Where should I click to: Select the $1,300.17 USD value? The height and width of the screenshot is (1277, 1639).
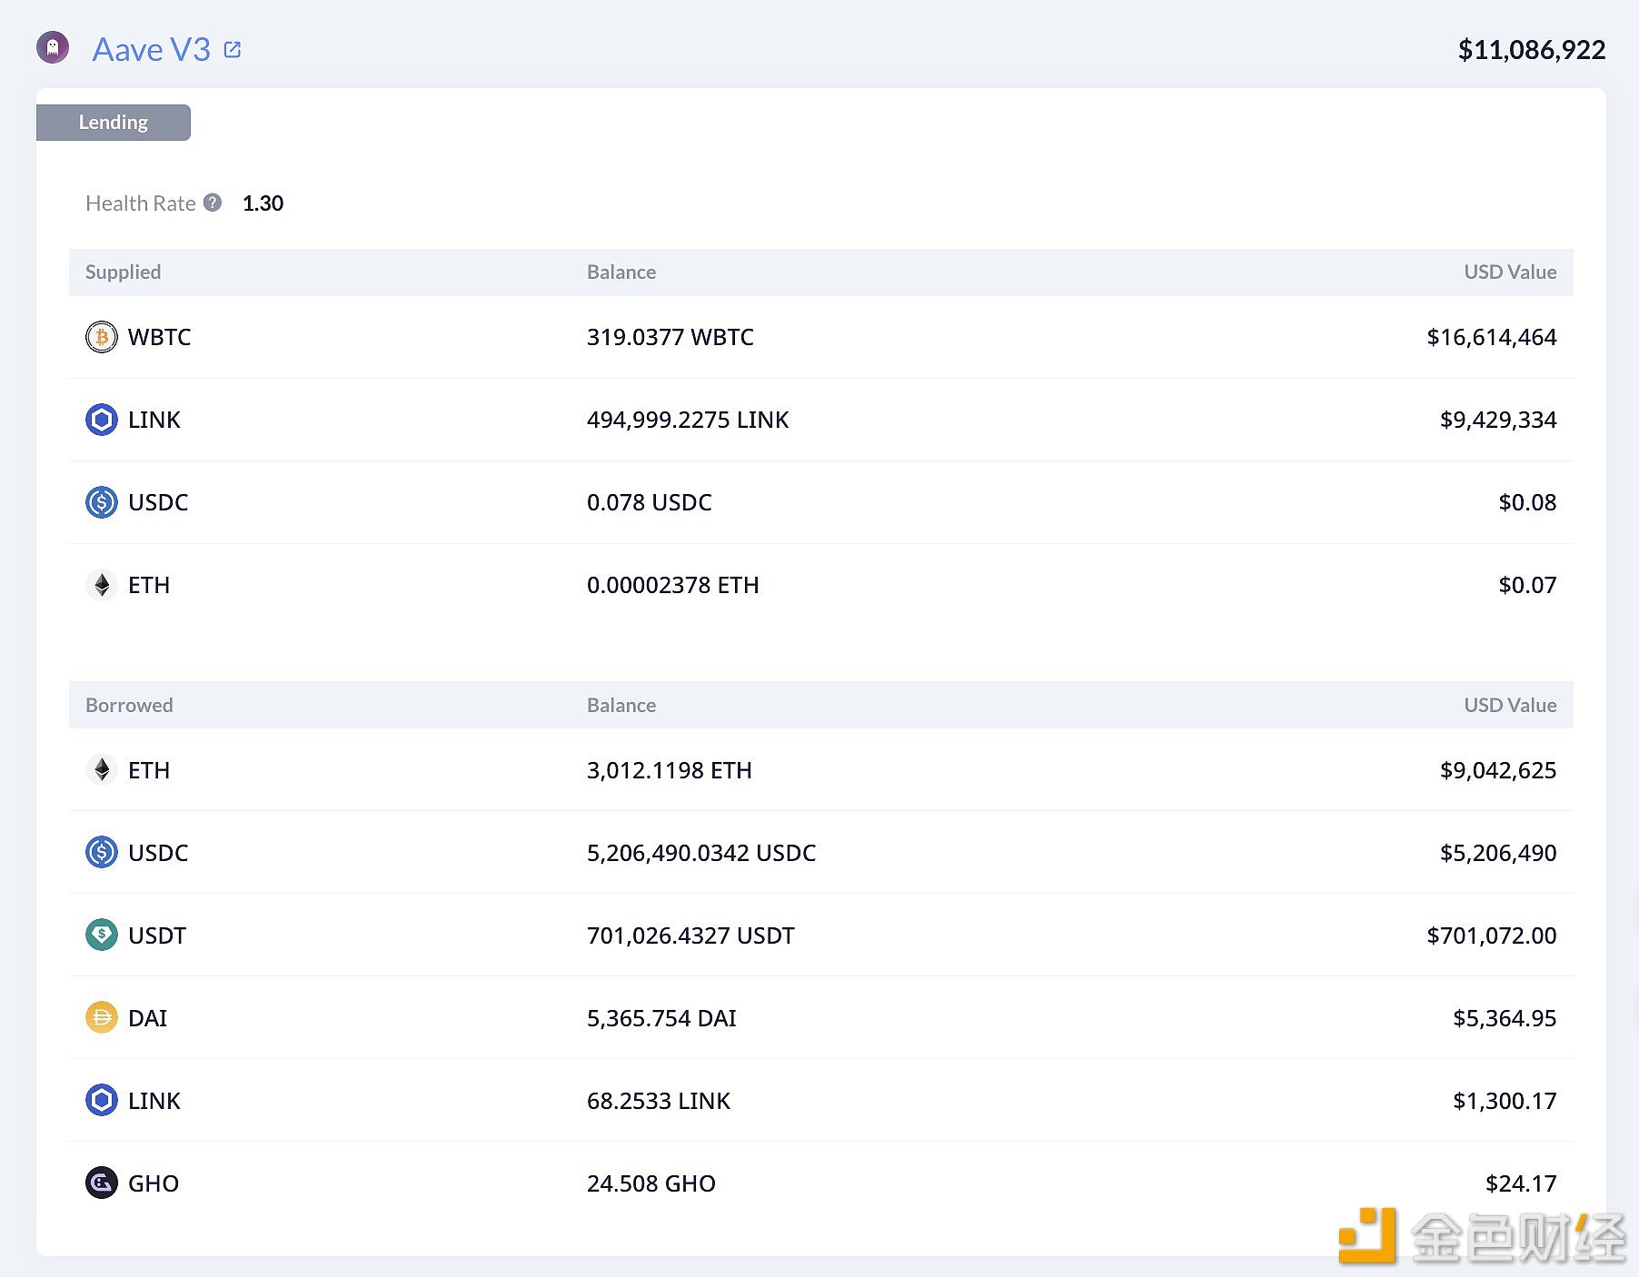[x=1505, y=1101]
